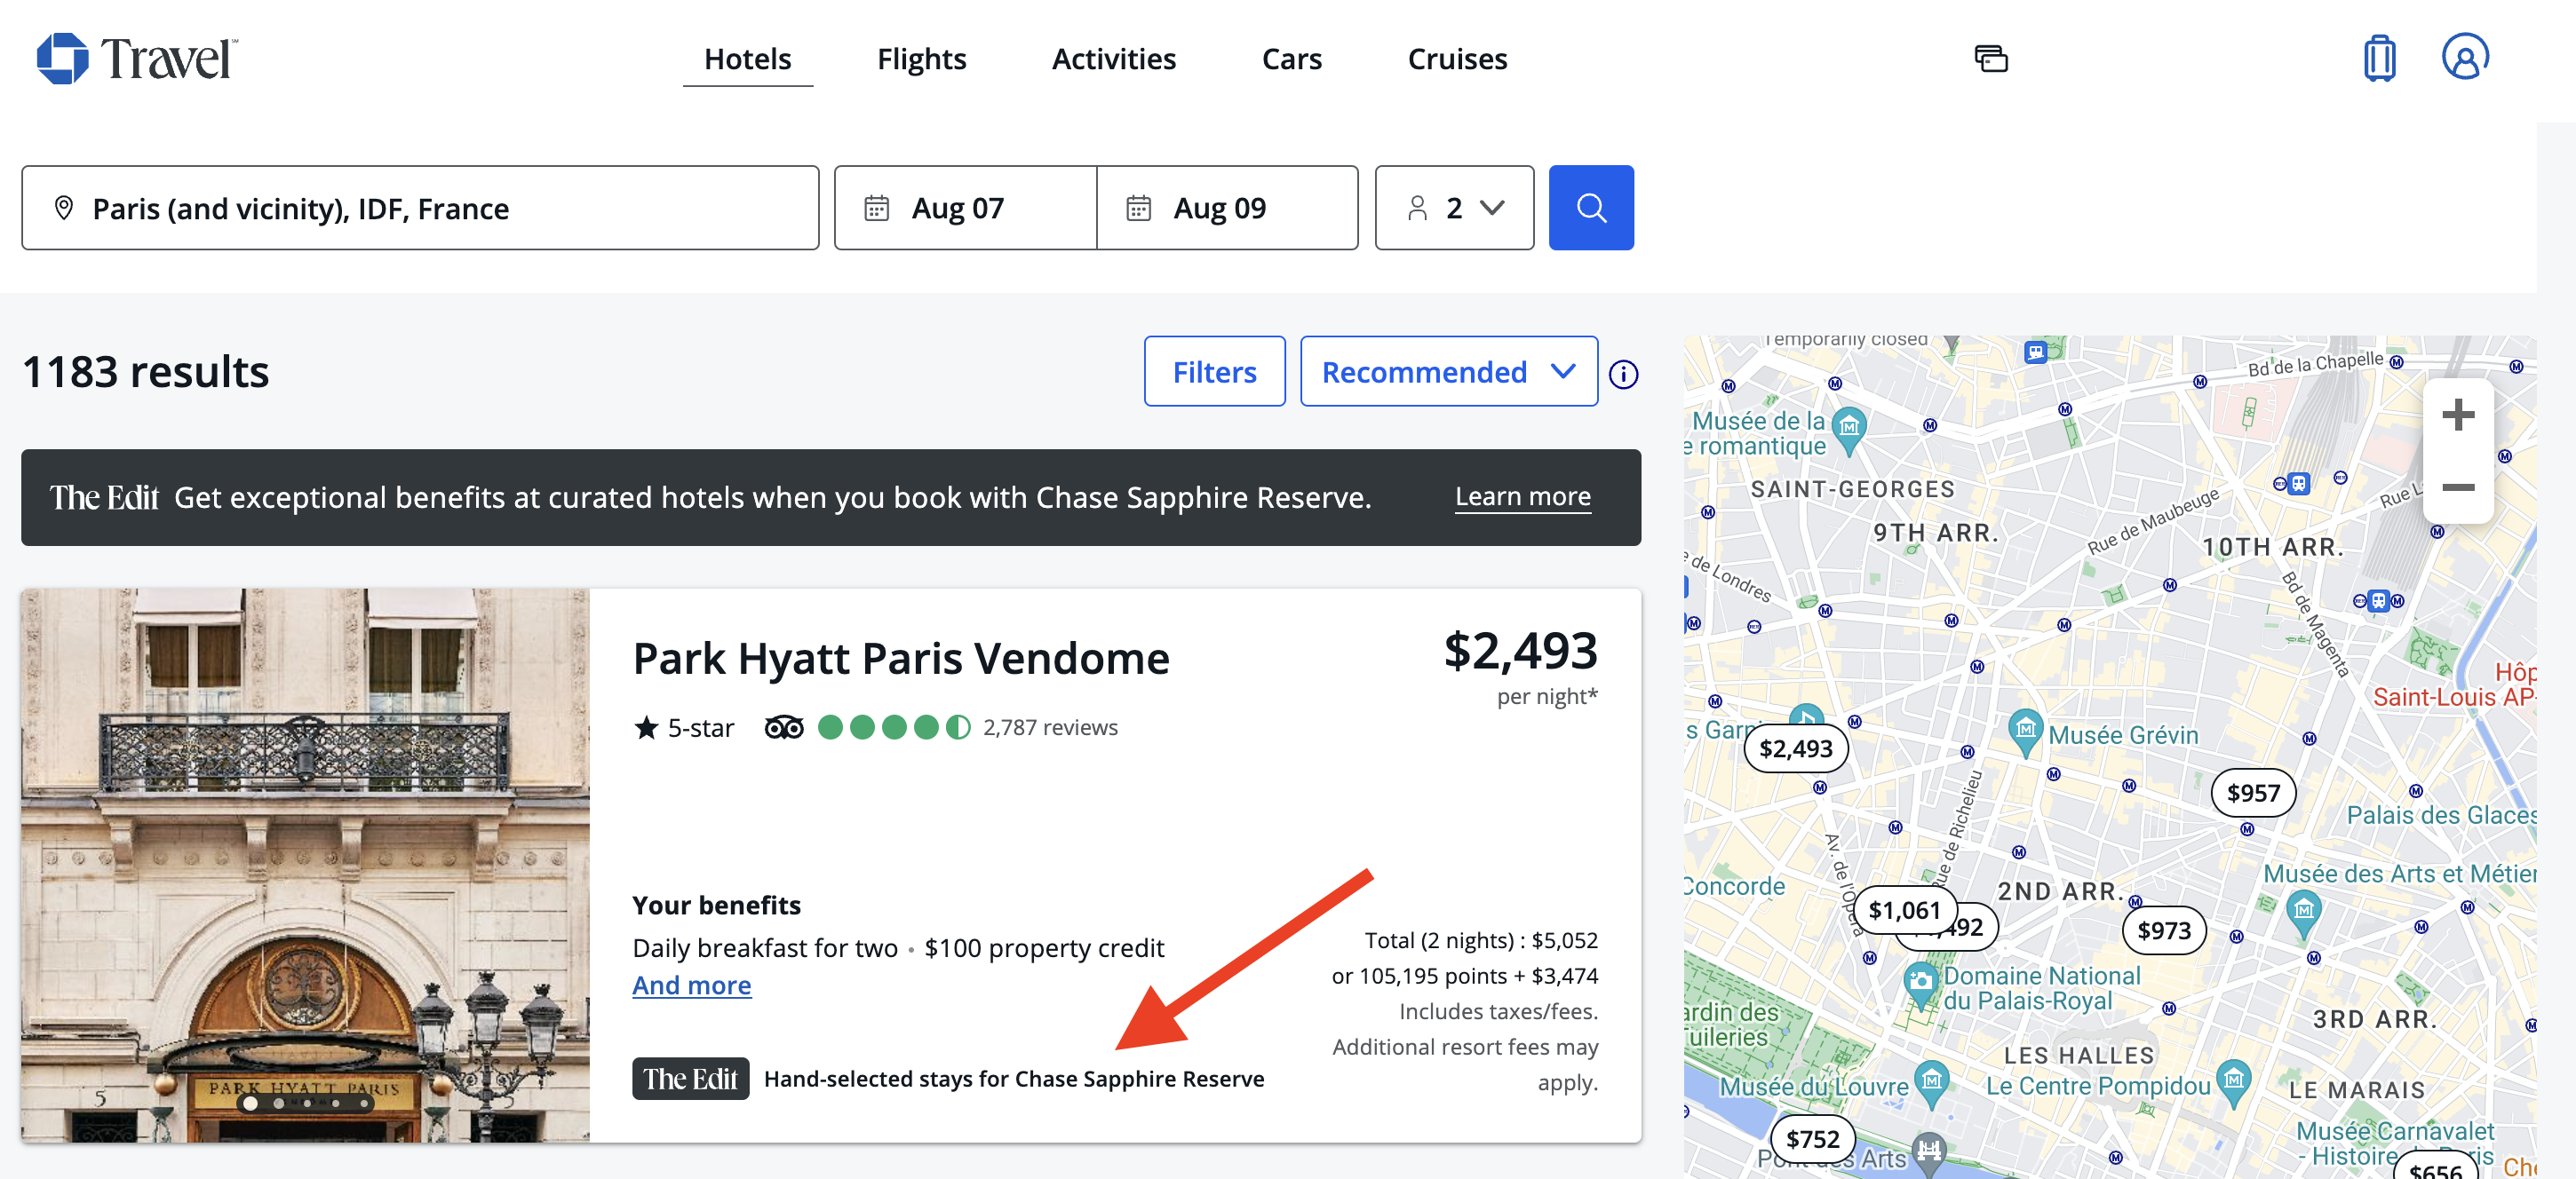
Task: Click the first carousel dot on hotel photo
Action: 250,1103
